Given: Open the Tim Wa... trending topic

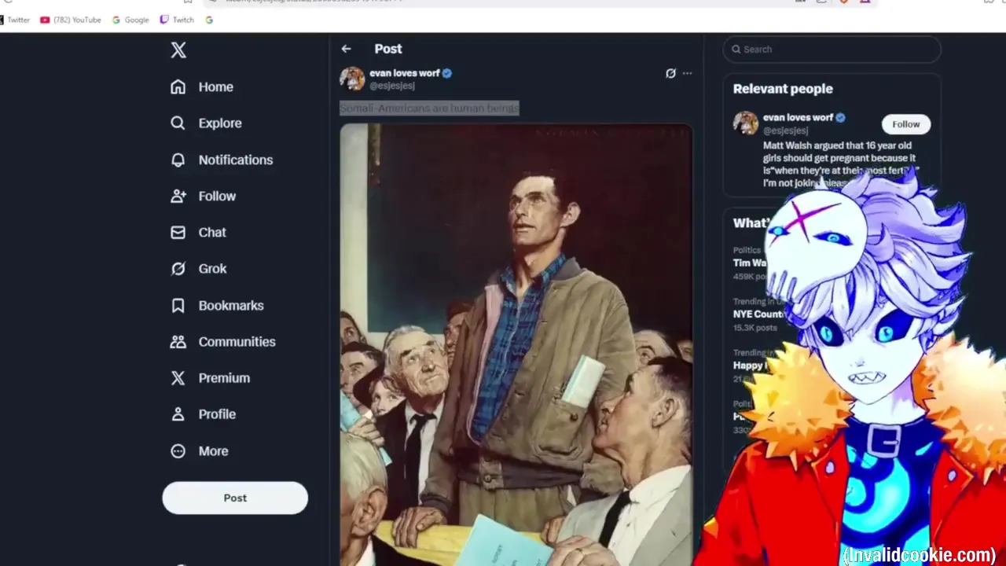Looking at the screenshot, I should [750, 263].
